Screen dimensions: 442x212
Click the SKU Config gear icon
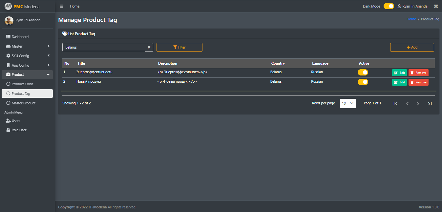click(x=9, y=56)
